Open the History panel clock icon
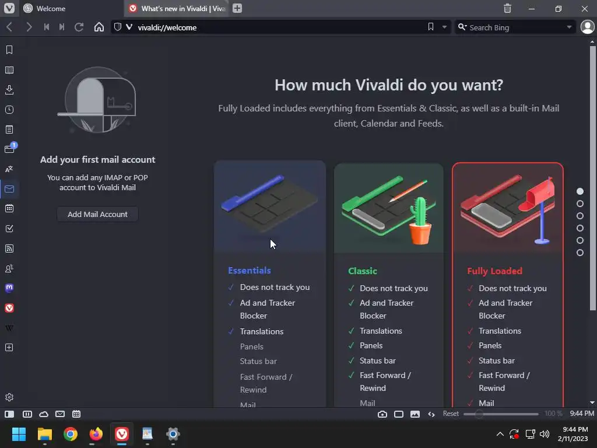 9,110
